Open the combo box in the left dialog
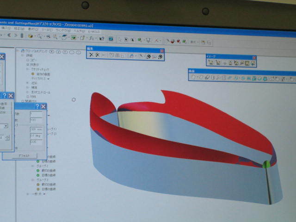The image size is (296, 222). 6,126
